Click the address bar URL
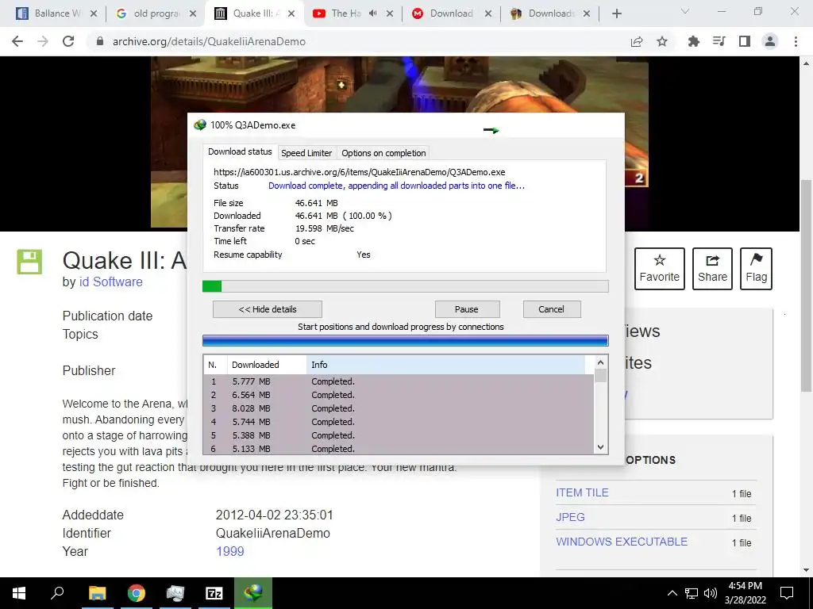This screenshot has width=813, height=609. 209,41
